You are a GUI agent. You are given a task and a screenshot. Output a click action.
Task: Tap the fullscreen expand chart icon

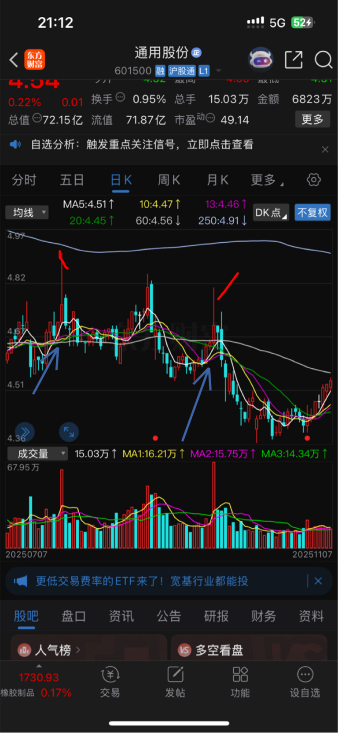click(69, 432)
